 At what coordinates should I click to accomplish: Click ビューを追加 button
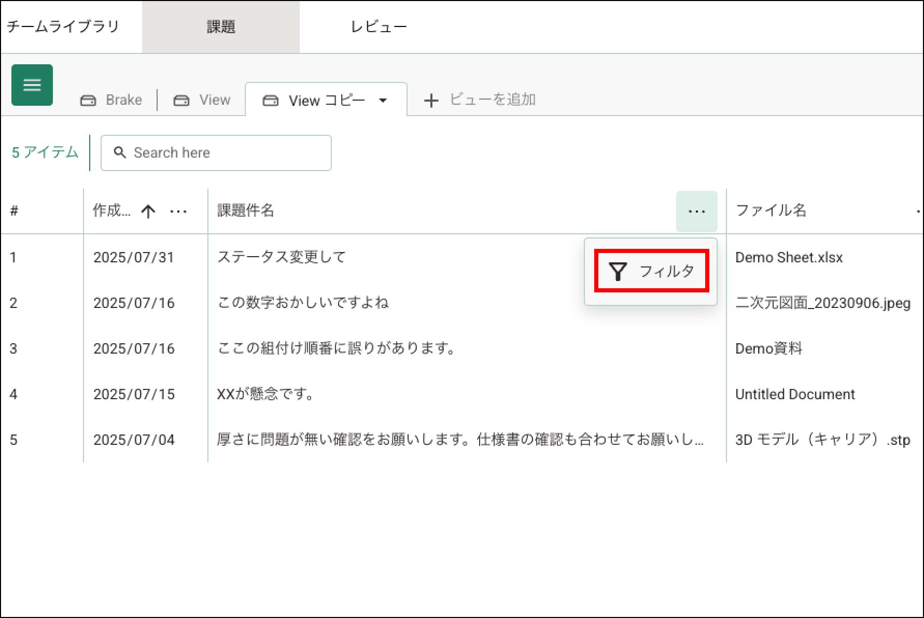[492, 100]
